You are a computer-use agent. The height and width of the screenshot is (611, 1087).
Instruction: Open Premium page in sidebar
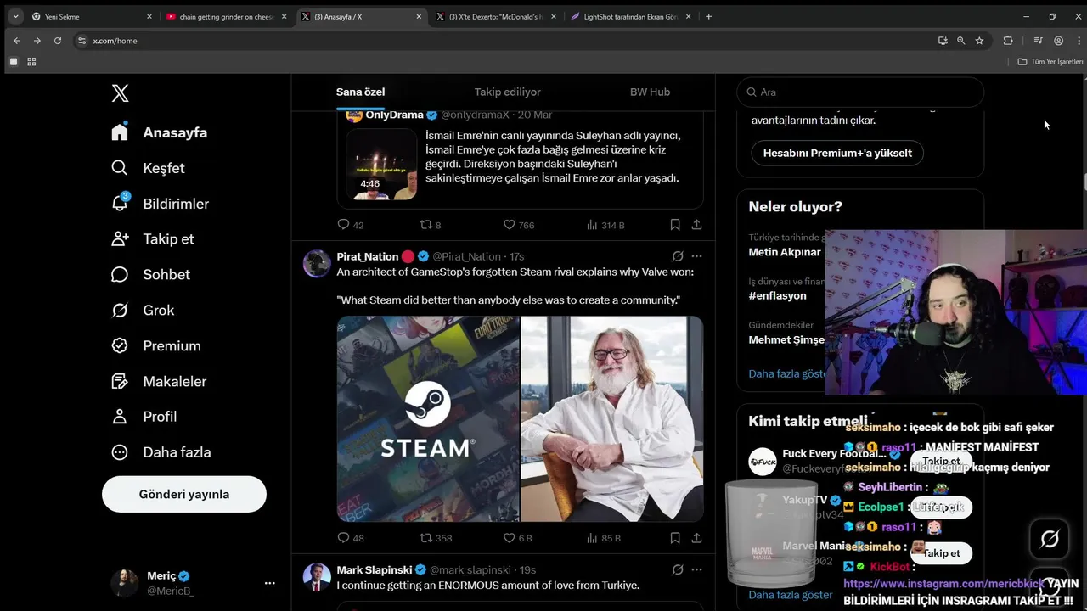point(155,346)
